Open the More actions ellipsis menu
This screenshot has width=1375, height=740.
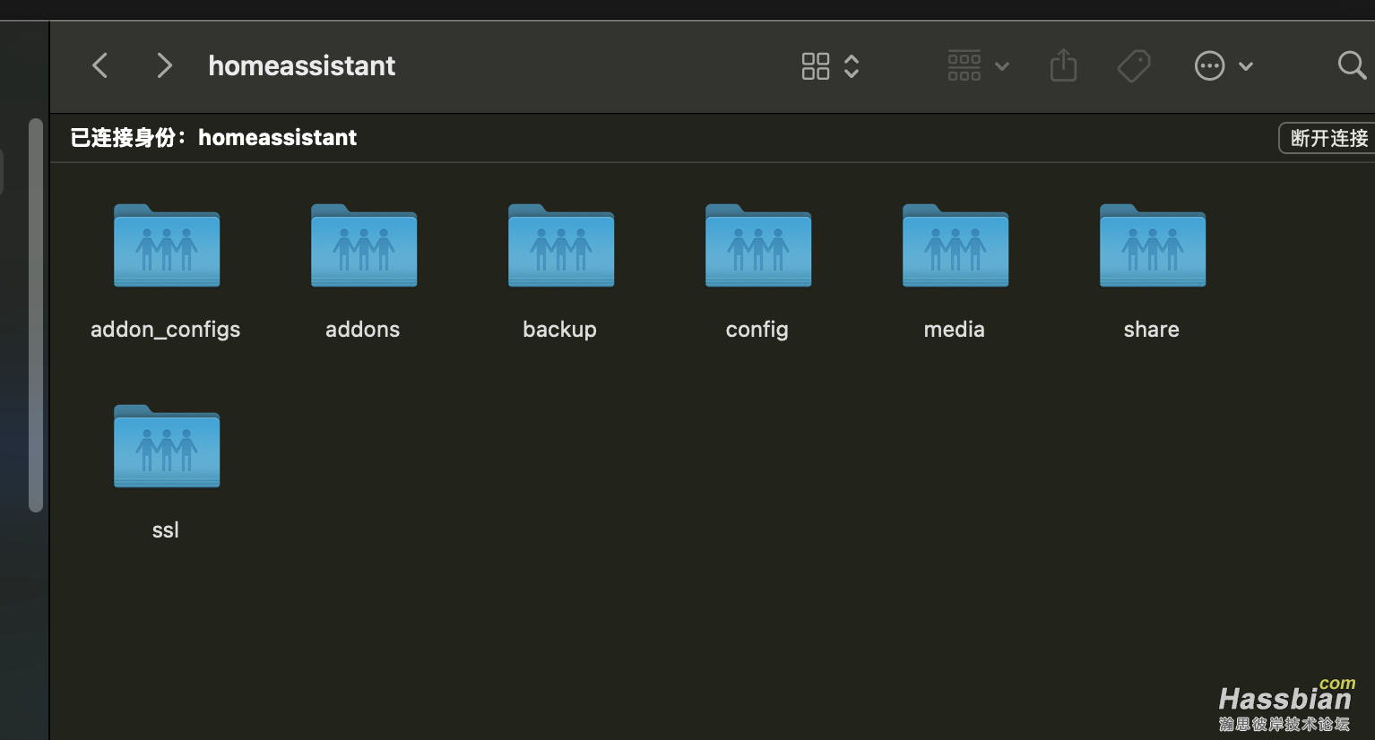[1224, 65]
